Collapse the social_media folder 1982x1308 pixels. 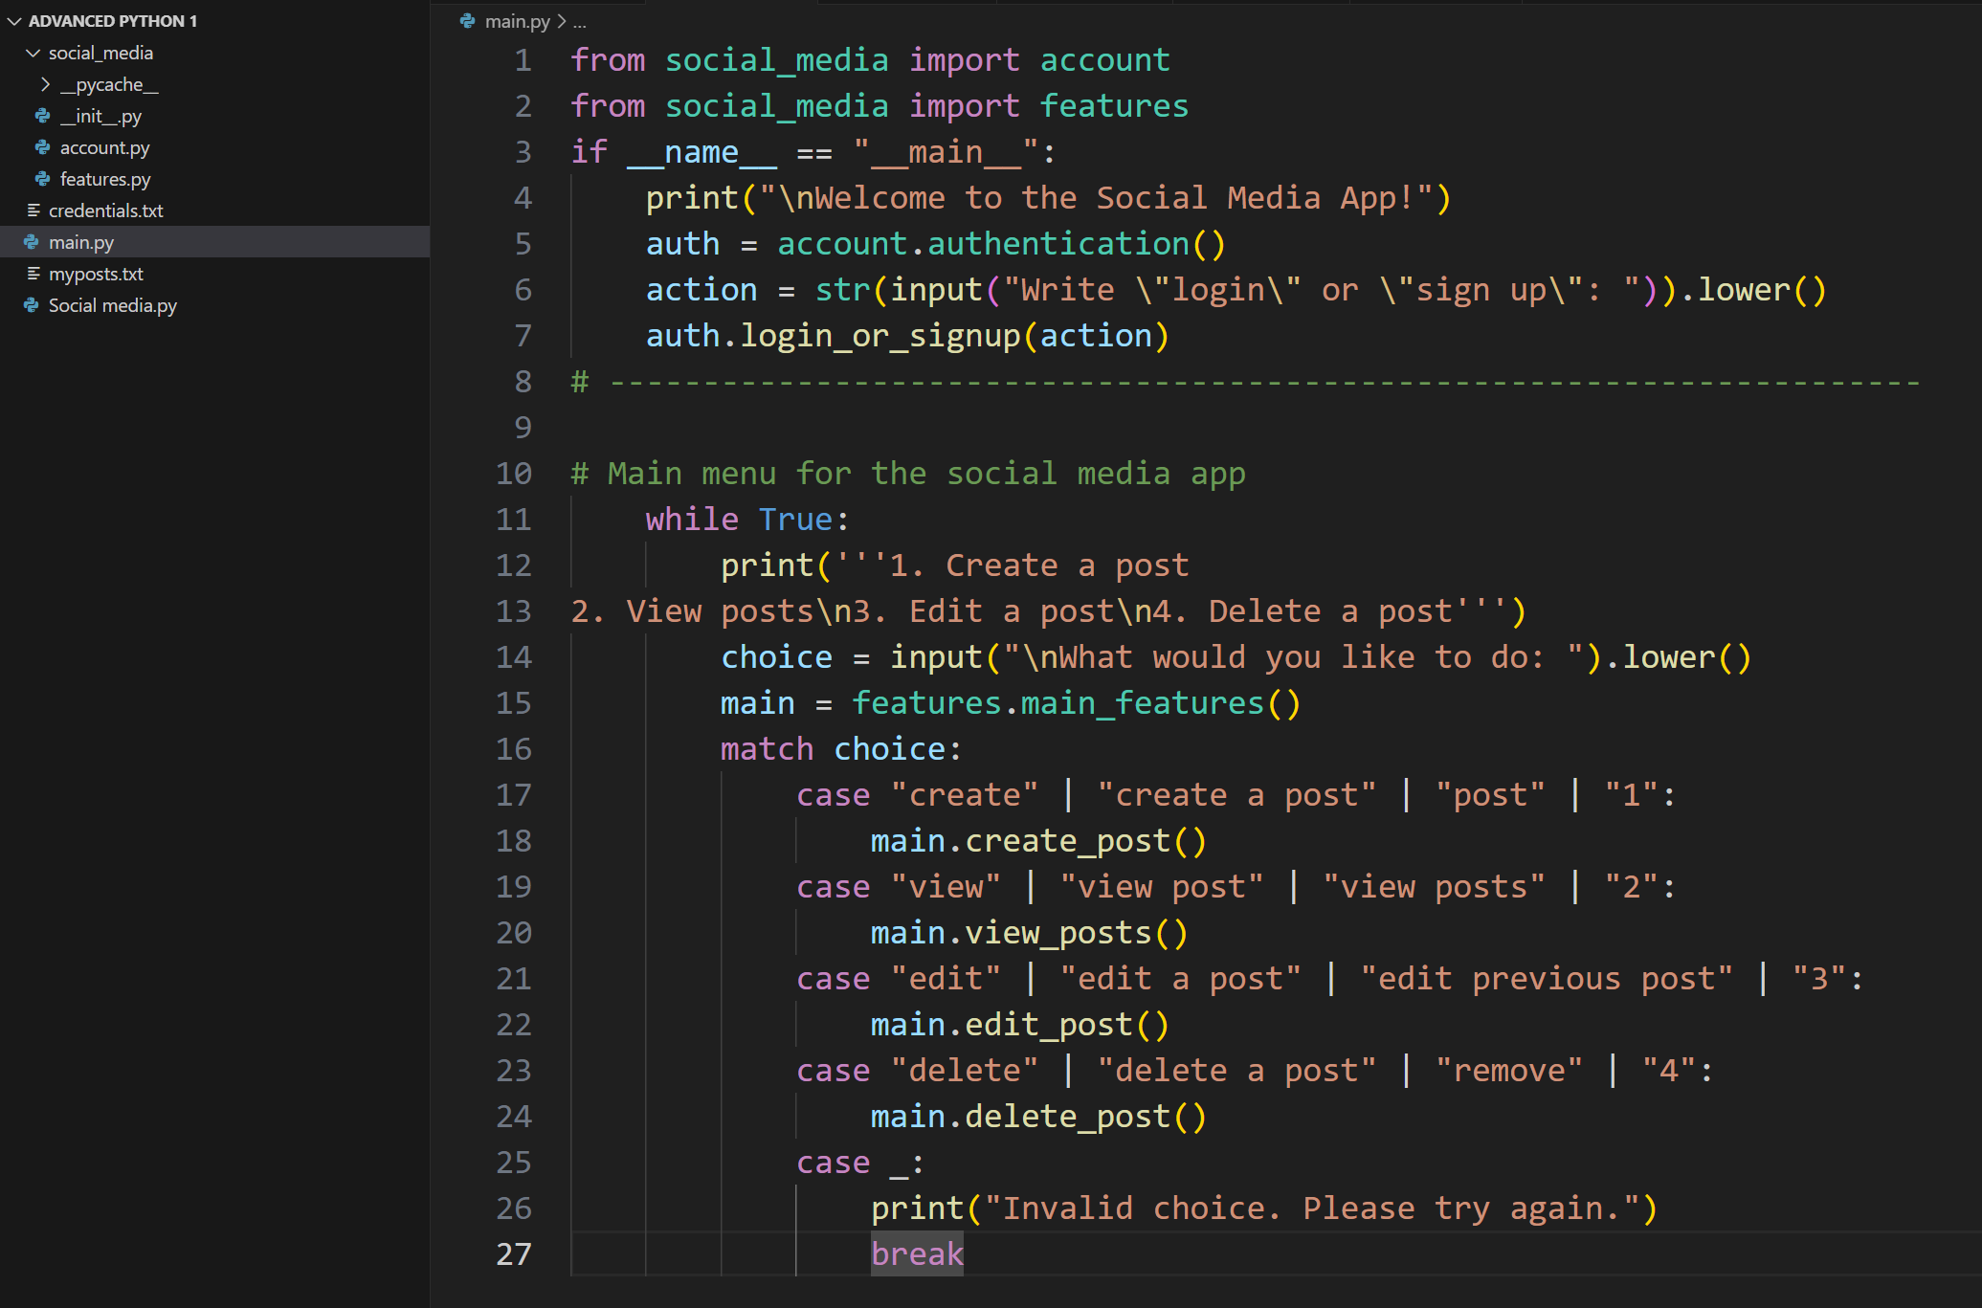(33, 53)
